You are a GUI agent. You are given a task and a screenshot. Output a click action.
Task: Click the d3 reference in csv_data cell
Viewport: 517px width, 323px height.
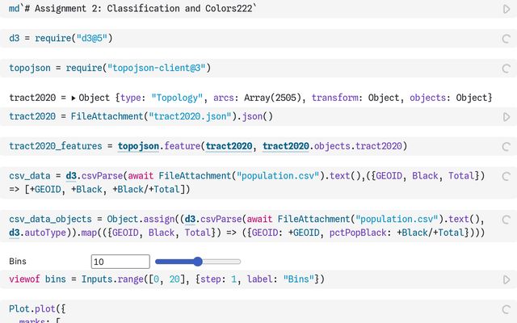72,175
